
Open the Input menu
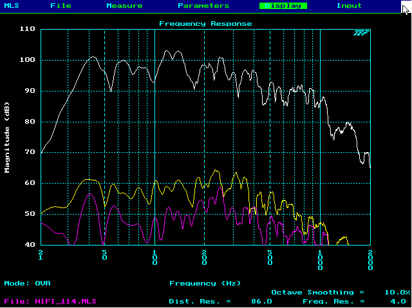click(349, 6)
